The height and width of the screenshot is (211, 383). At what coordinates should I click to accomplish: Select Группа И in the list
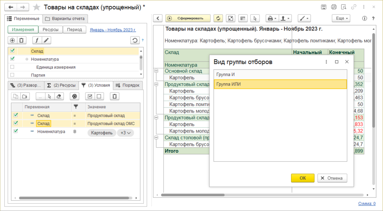(x=280, y=74)
